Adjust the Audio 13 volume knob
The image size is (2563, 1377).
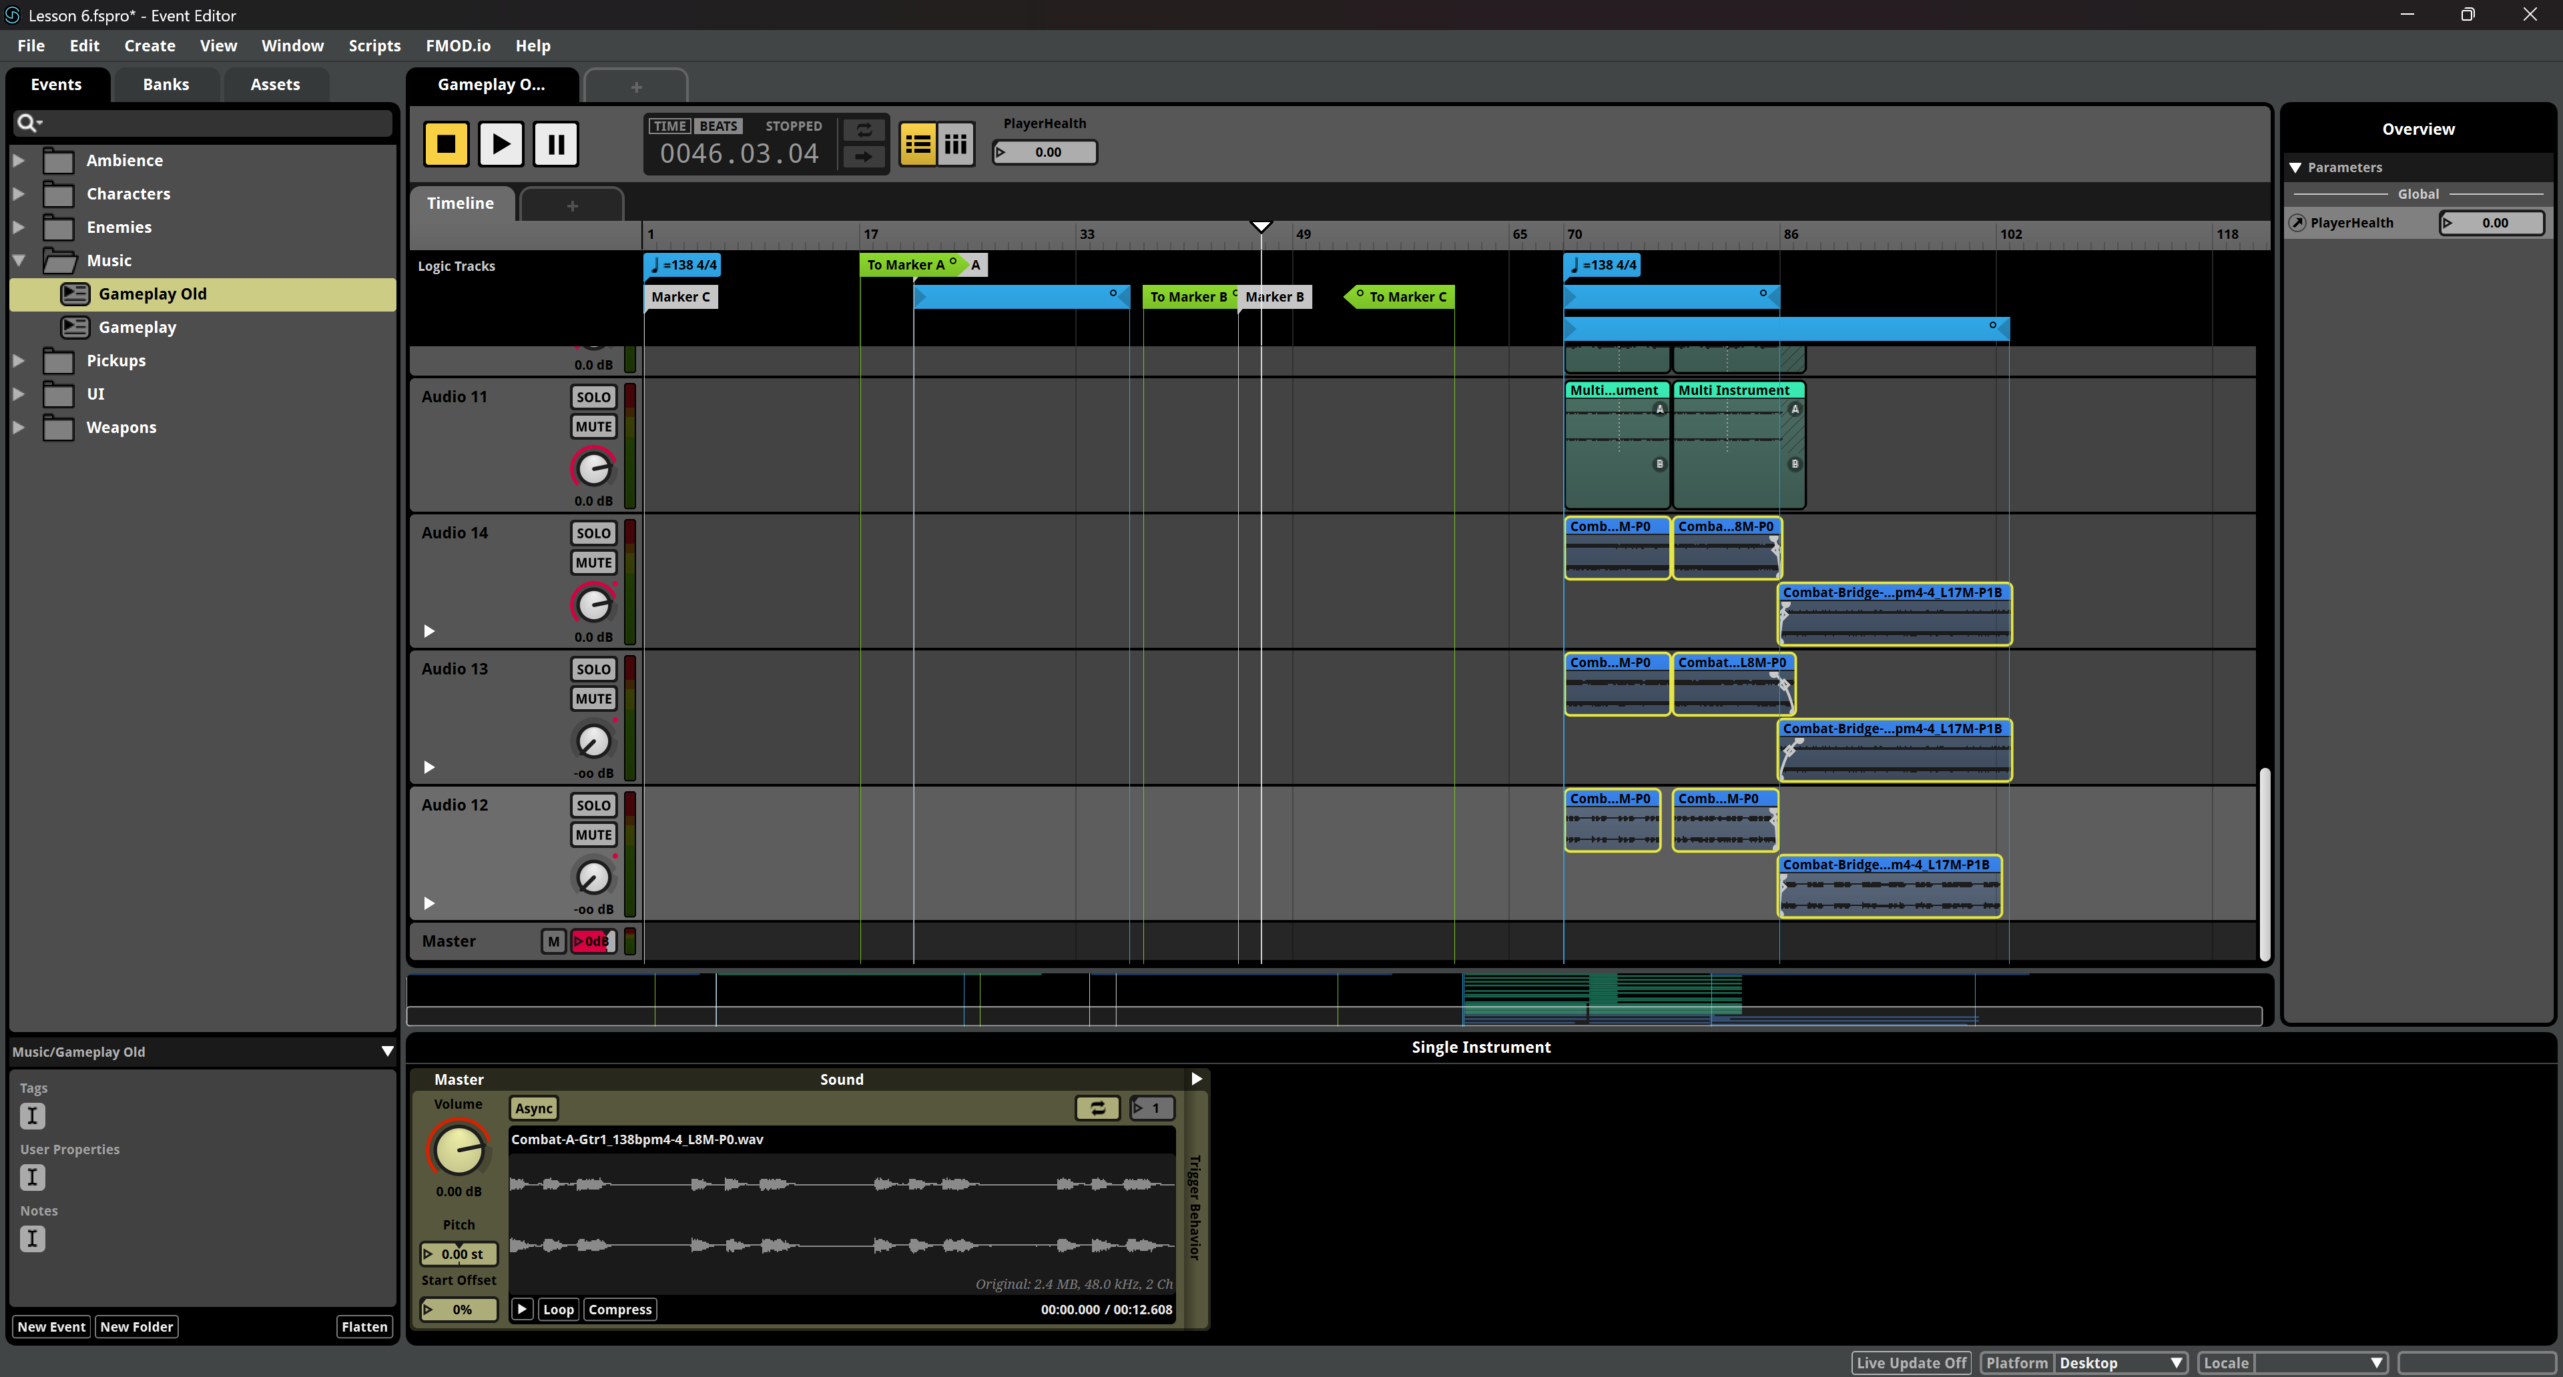593,741
